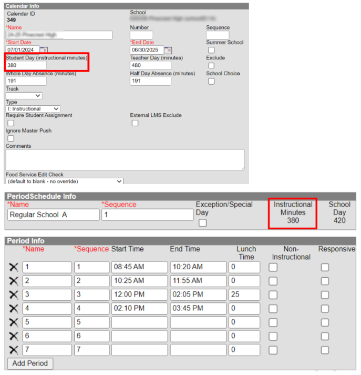Open the Start Date calendar picker
Image resolution: width=361 pixels, height=375 pixels.
click(x=44, y=50)
